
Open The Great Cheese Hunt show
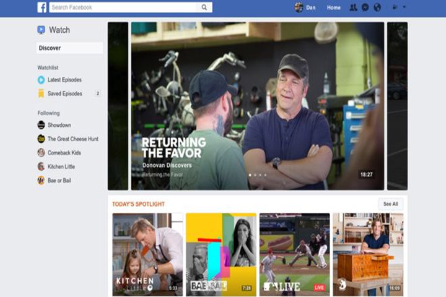pos(73,139)
